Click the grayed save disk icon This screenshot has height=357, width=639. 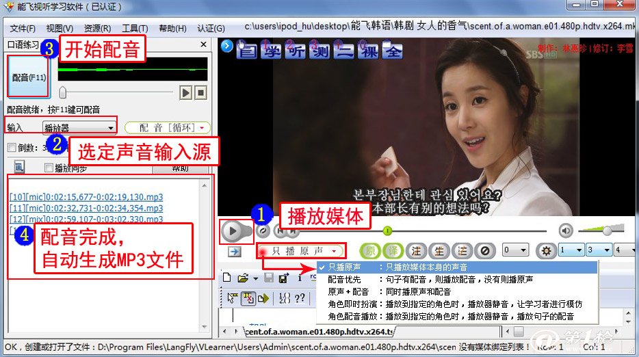click(x=269, y=278)
